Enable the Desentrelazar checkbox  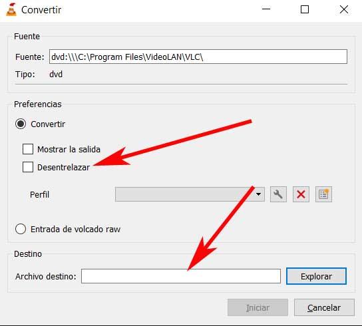click(28, 167)
